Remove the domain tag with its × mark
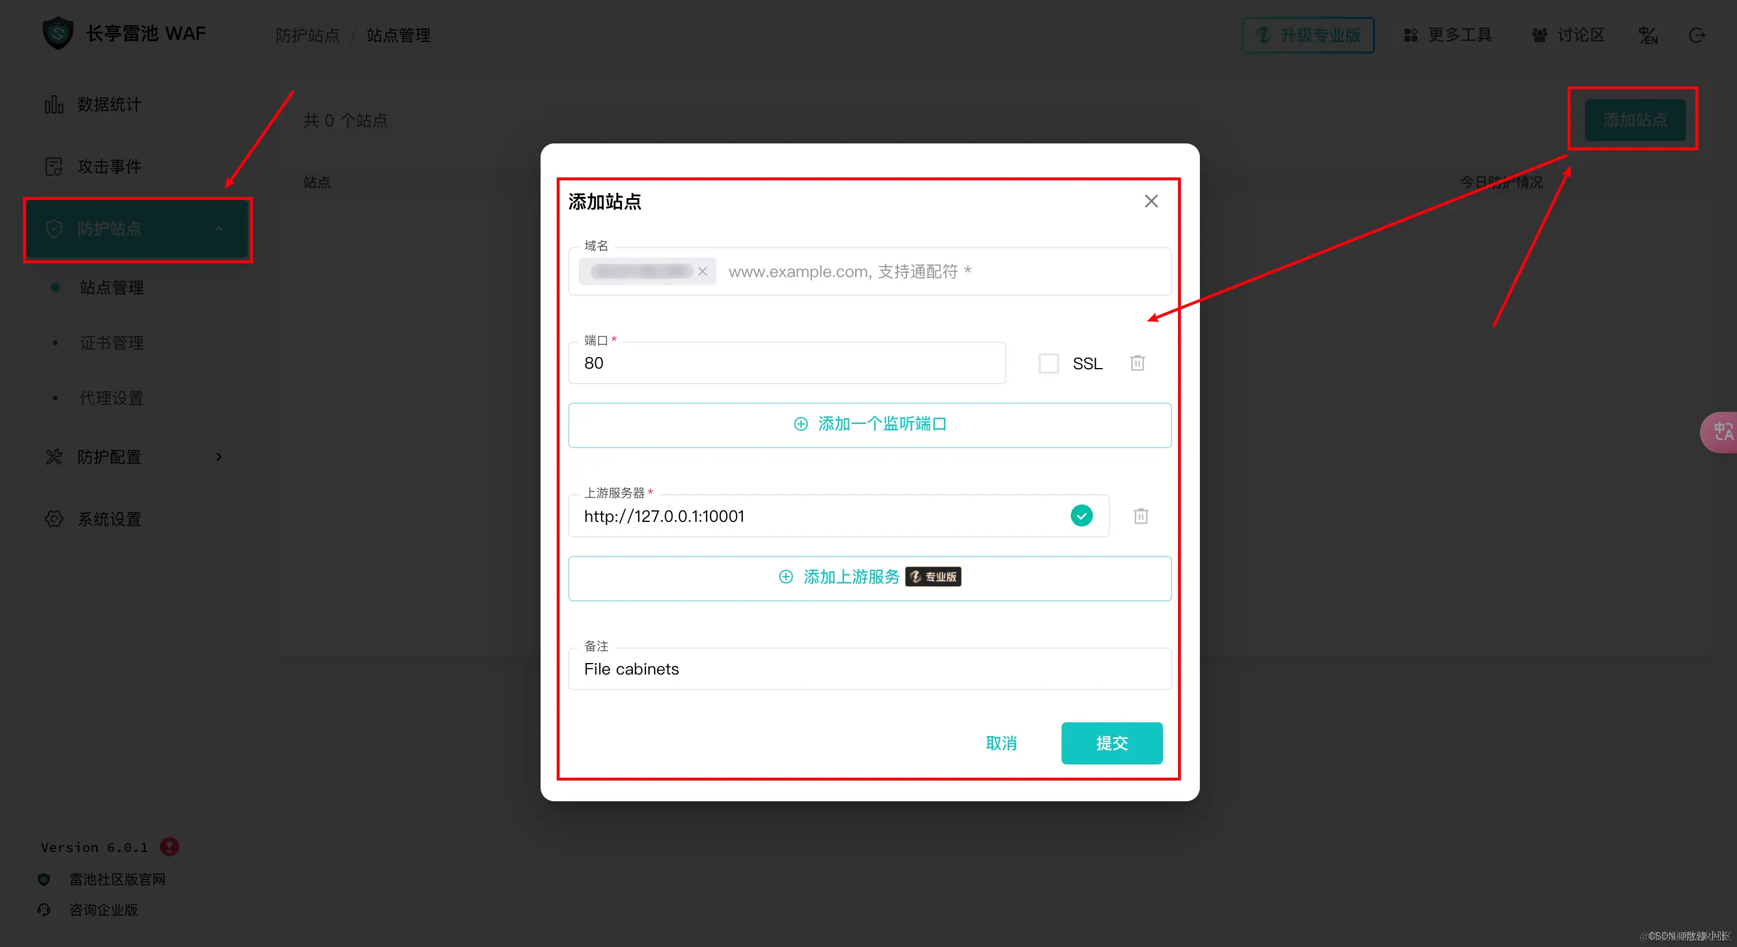This screenshot has height=947, width=1737. click(x=703, y=271)
